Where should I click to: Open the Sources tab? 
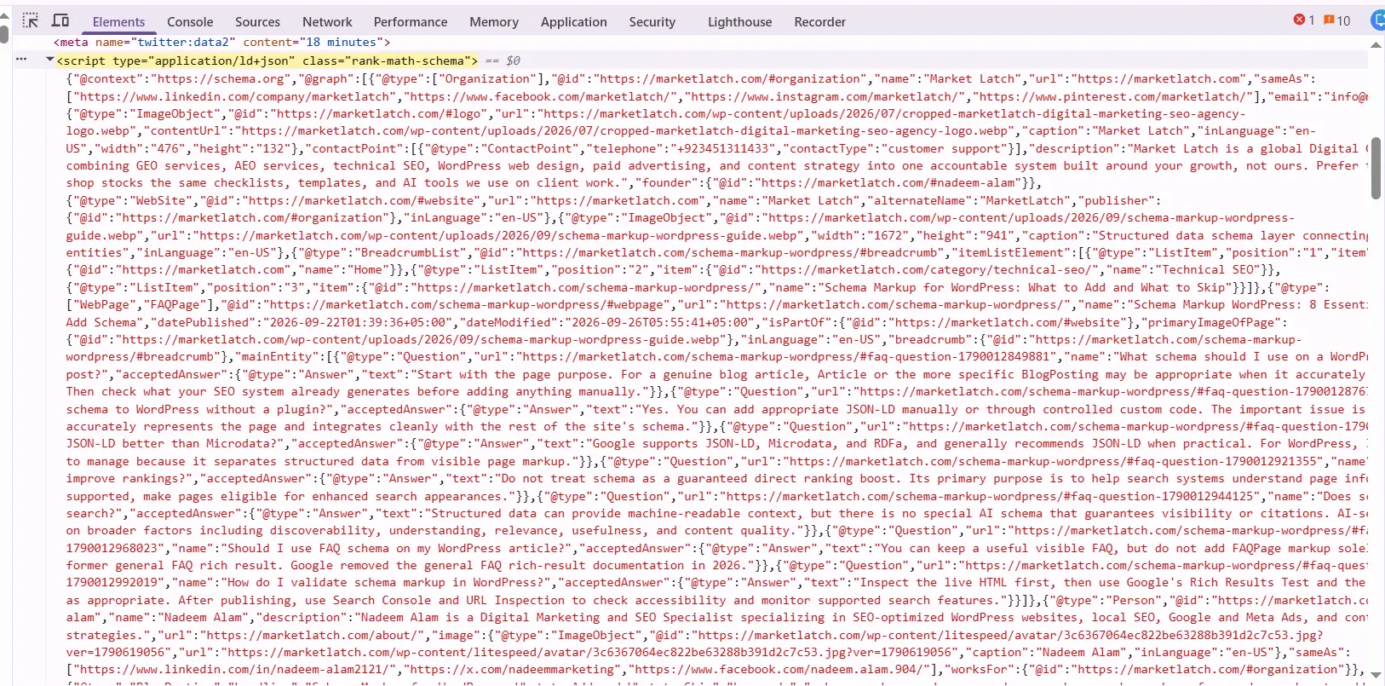(x=257, y=22)
